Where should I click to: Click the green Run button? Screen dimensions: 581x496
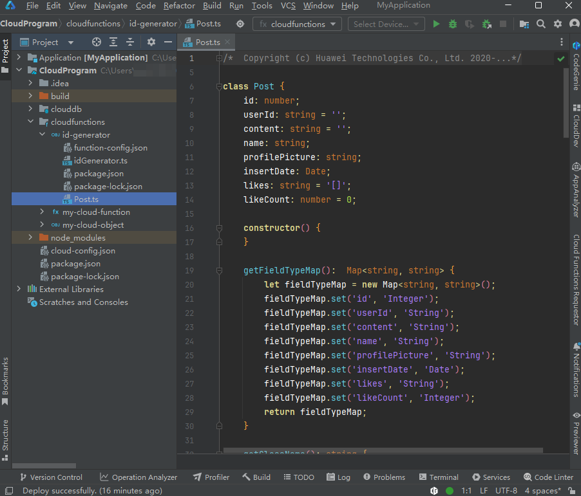(436, 24)
